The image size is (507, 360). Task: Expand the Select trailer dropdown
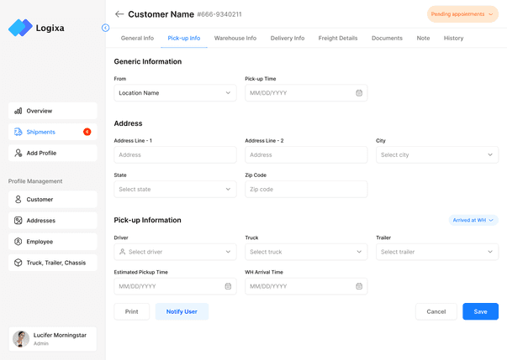(x=437, y=252)
